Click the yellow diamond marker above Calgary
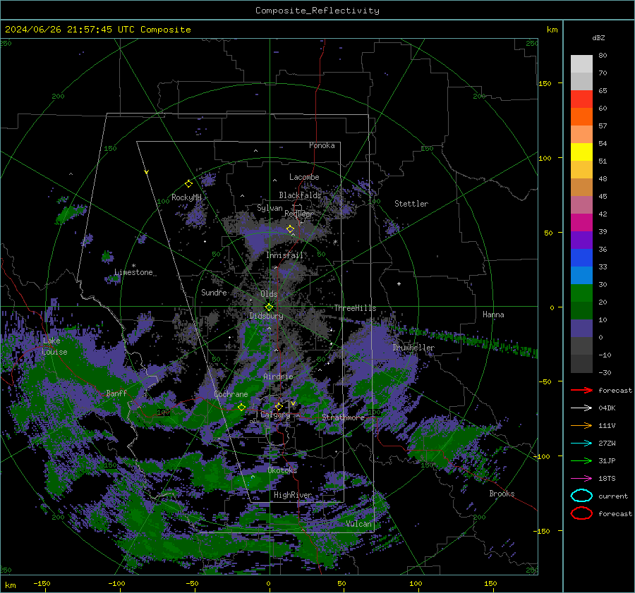The height and width of the screenshot is (593, 635). pyautogui.click(x=279, y=406)
